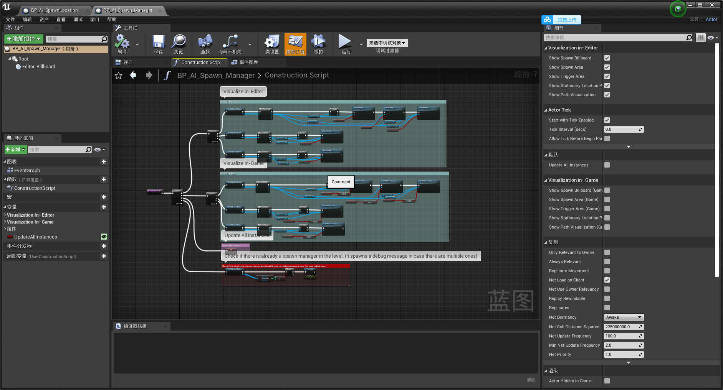
Task: Select ConstructionScript in functions list
Action: point(35,188)
